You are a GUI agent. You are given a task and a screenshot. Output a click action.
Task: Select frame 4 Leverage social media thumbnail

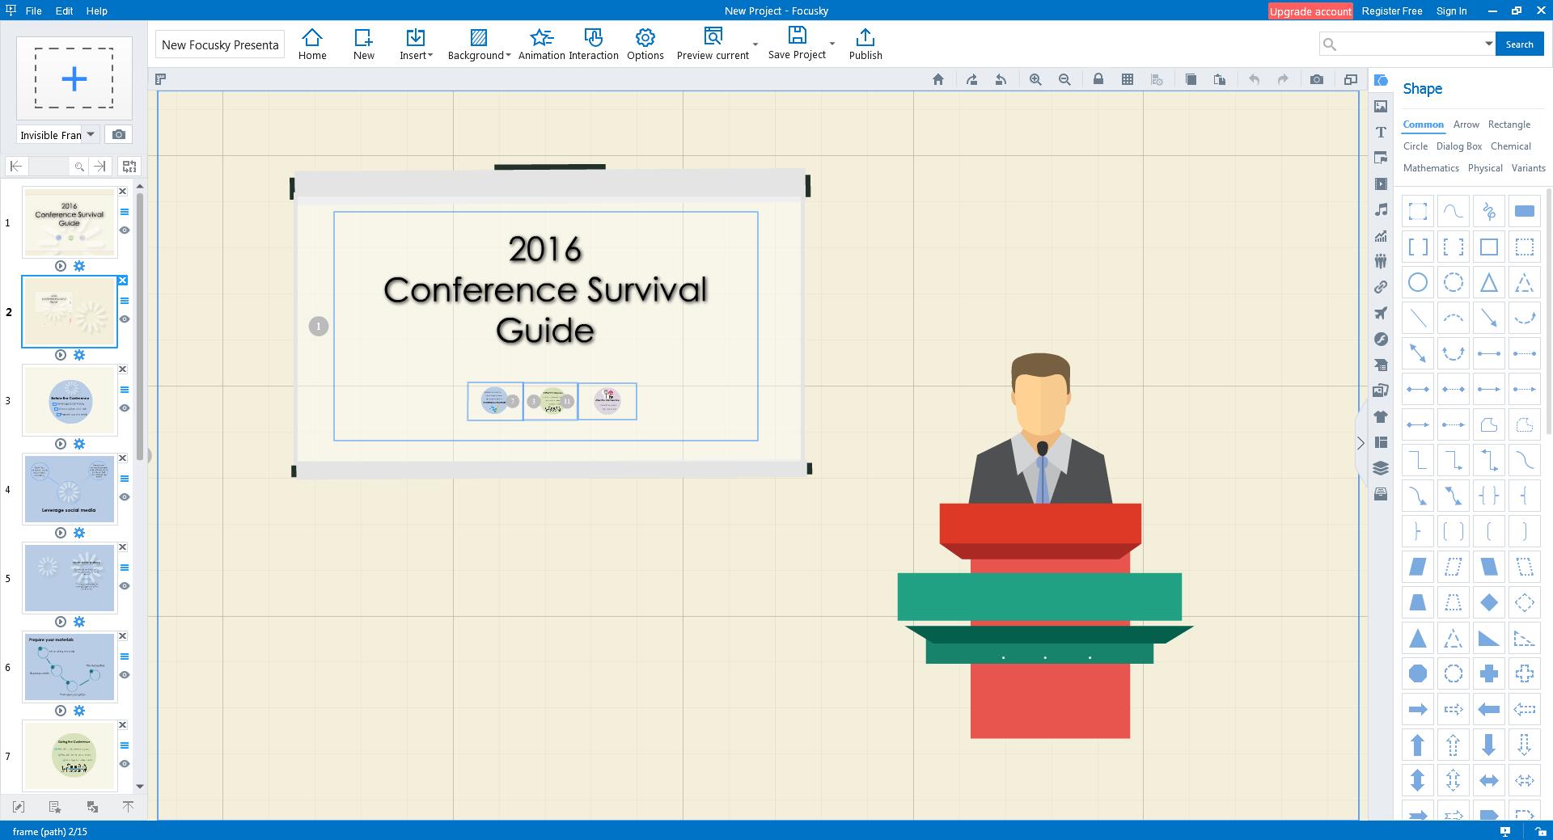70,489
